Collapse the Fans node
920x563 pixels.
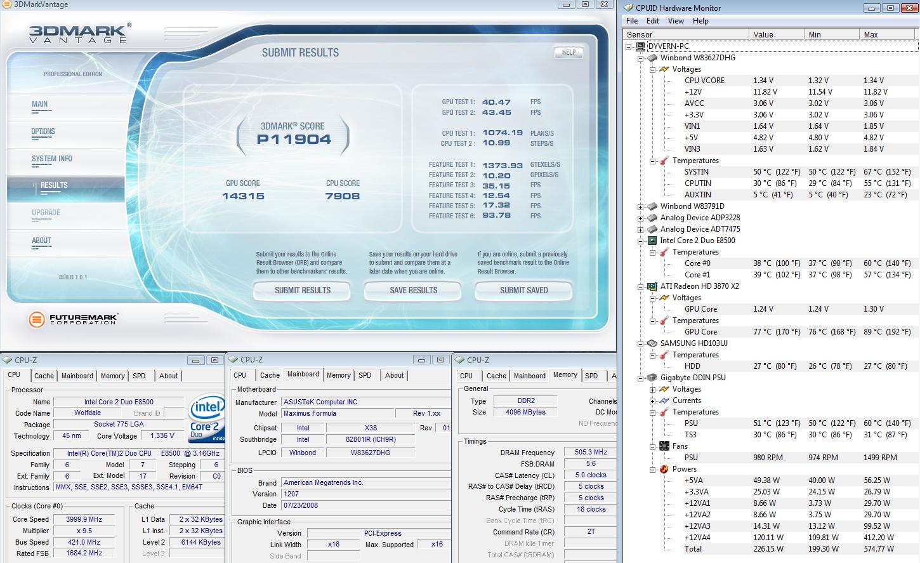tap(652, 446)
